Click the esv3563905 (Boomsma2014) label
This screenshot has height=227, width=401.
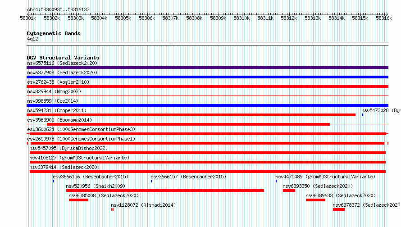59,120
